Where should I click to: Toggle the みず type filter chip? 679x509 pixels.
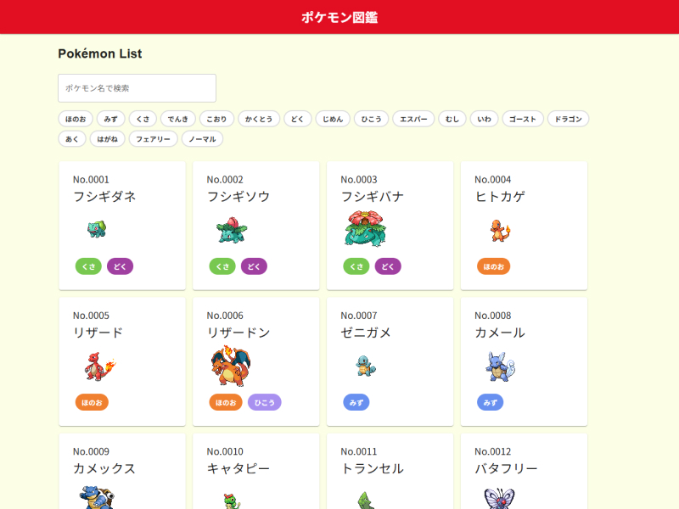[x=111, y=119]
